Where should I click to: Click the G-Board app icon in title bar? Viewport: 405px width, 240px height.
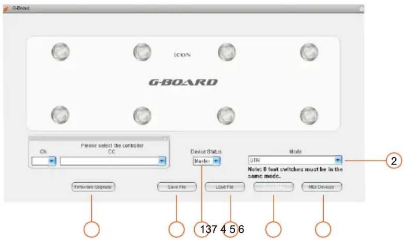6,8
